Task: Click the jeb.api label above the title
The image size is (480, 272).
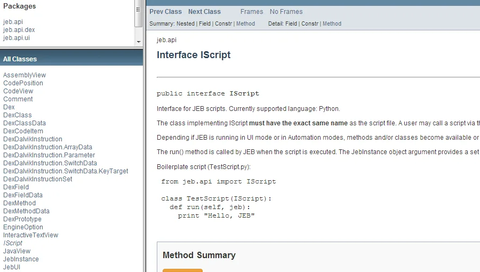Action: [166, 40]
